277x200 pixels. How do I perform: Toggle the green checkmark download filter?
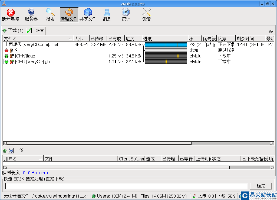(29, 31)
